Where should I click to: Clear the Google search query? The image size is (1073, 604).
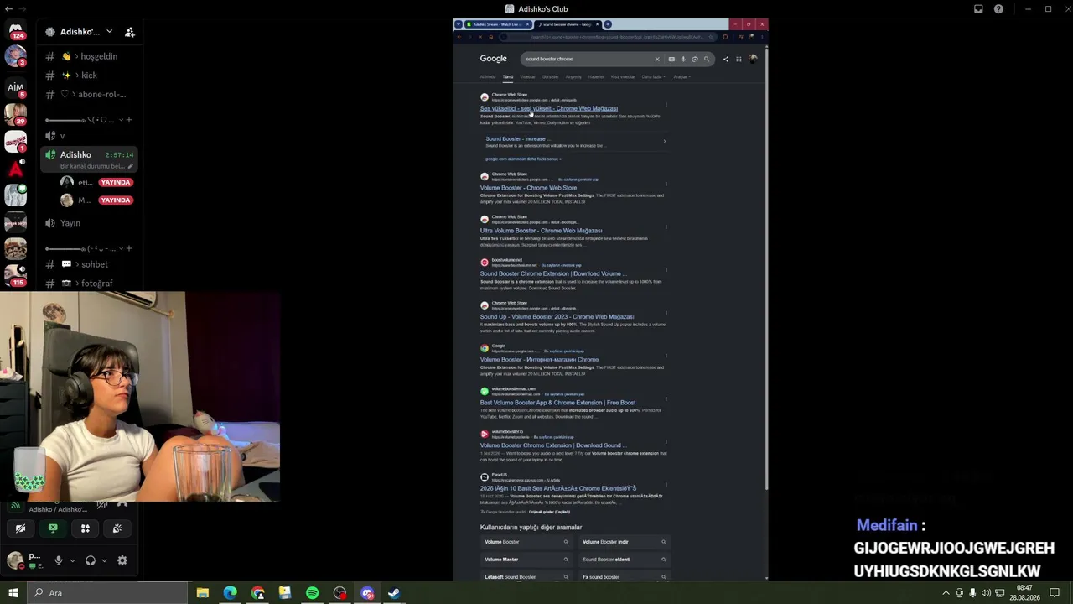[x=657, y=59]
